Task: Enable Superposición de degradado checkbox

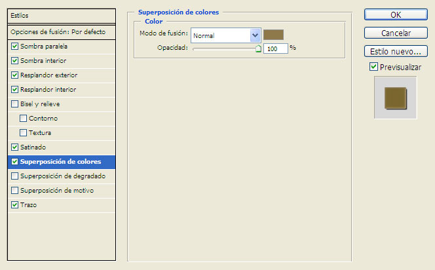Action: tap(14, 176)
